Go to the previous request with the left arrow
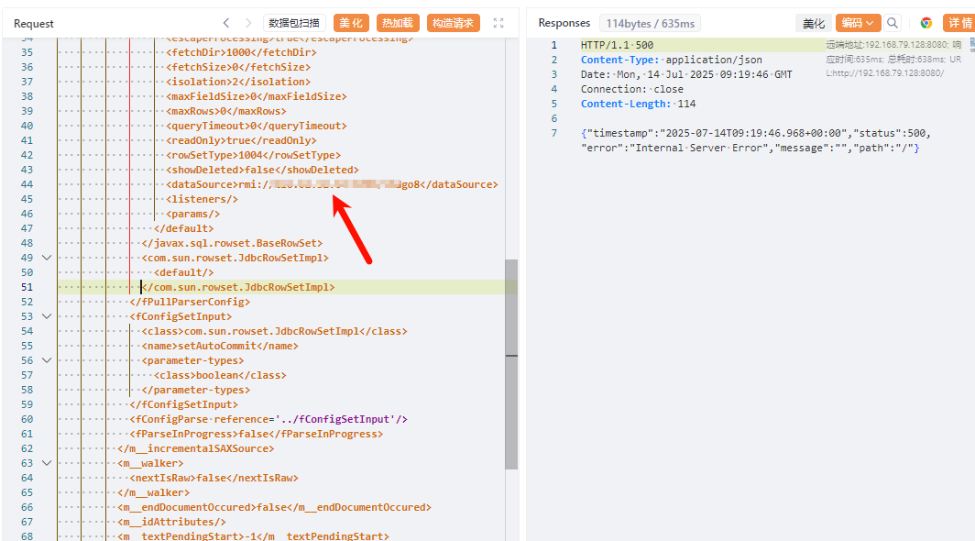The image size is (975, 541). pos(226,23)
